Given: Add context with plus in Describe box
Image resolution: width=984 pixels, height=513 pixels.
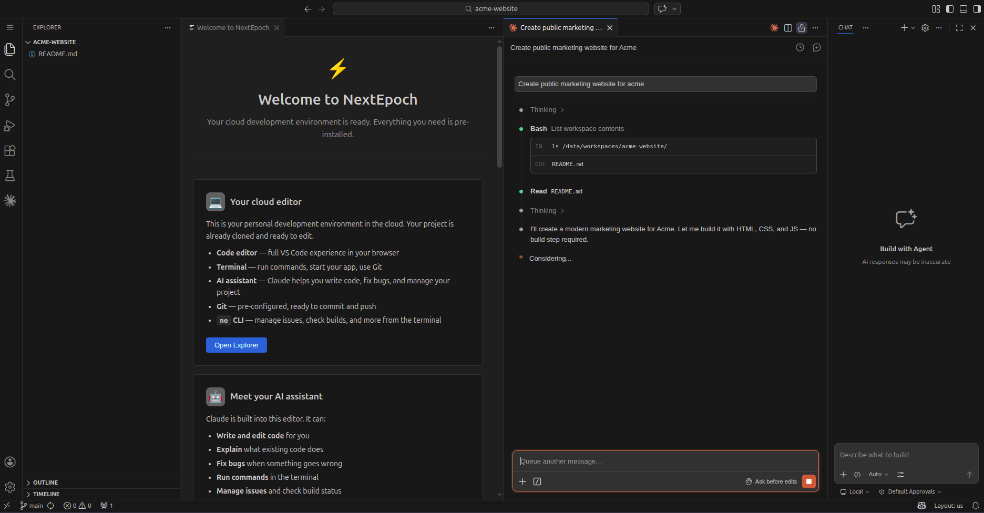Looking at the screenshot, I should coord(844,475).
